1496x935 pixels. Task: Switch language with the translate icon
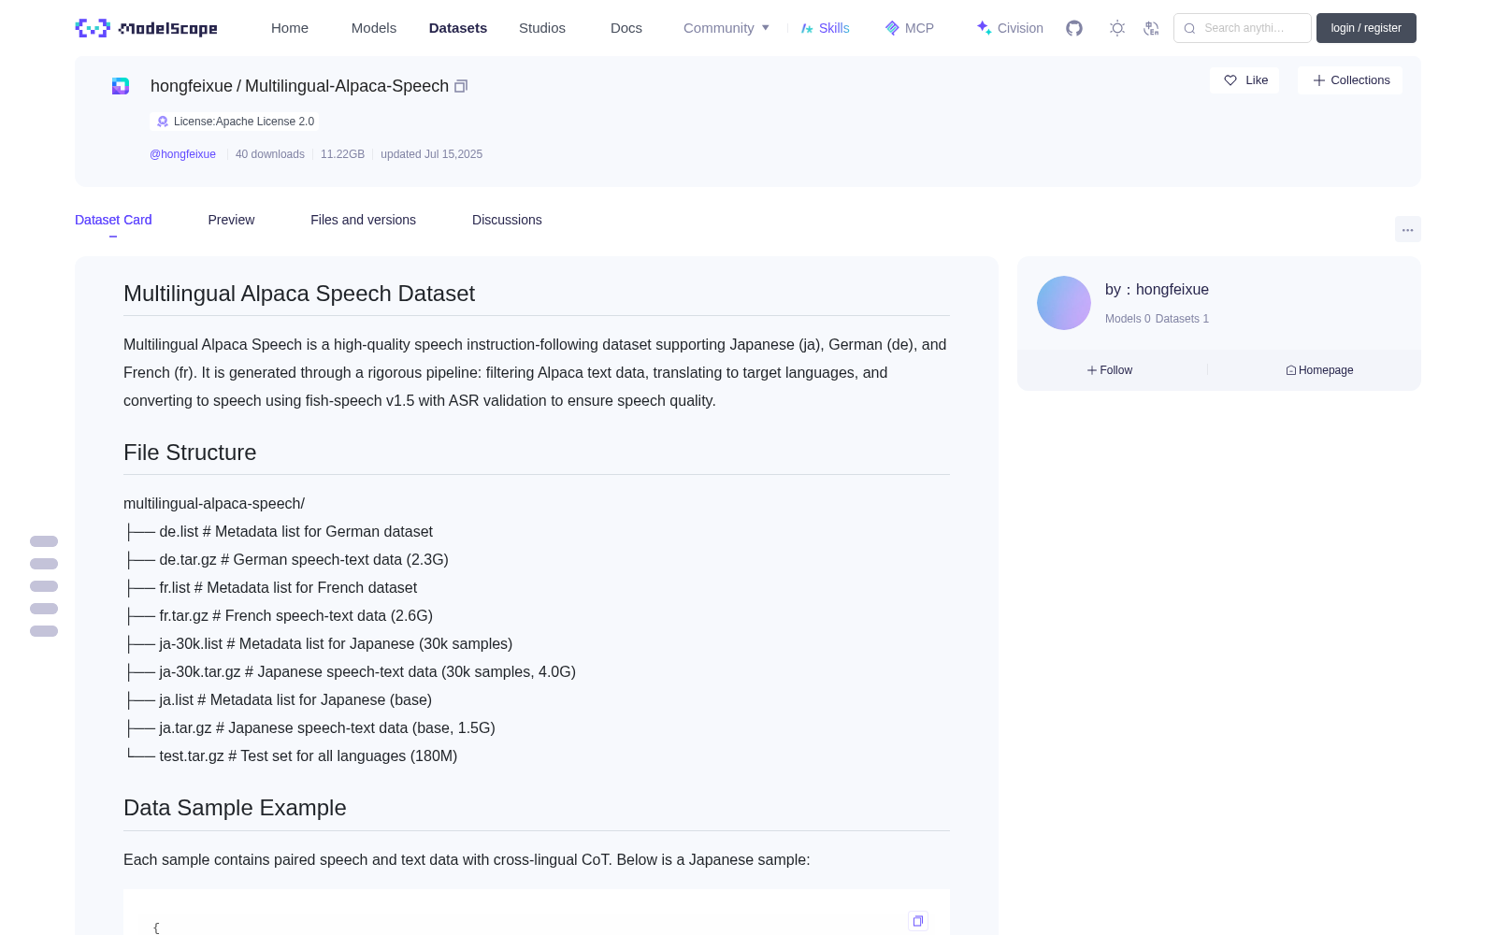[x=1151, y=28]
